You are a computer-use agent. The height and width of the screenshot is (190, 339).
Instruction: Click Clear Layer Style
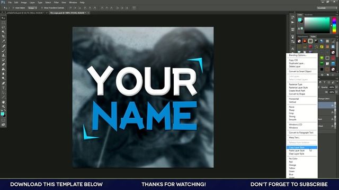[297, 154]
